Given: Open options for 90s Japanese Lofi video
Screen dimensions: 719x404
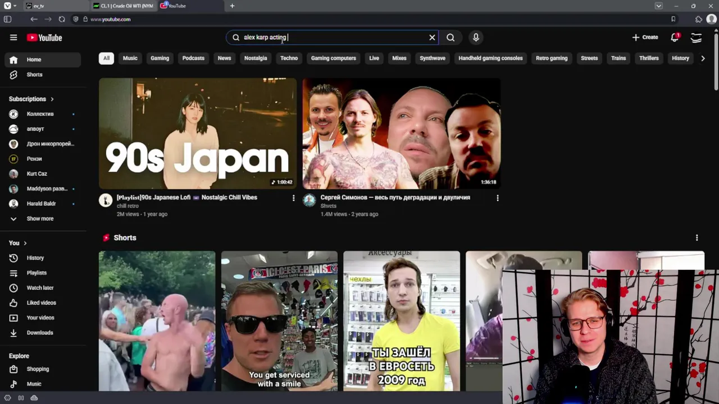Looking at the screenshot, I should coord(293,198).
